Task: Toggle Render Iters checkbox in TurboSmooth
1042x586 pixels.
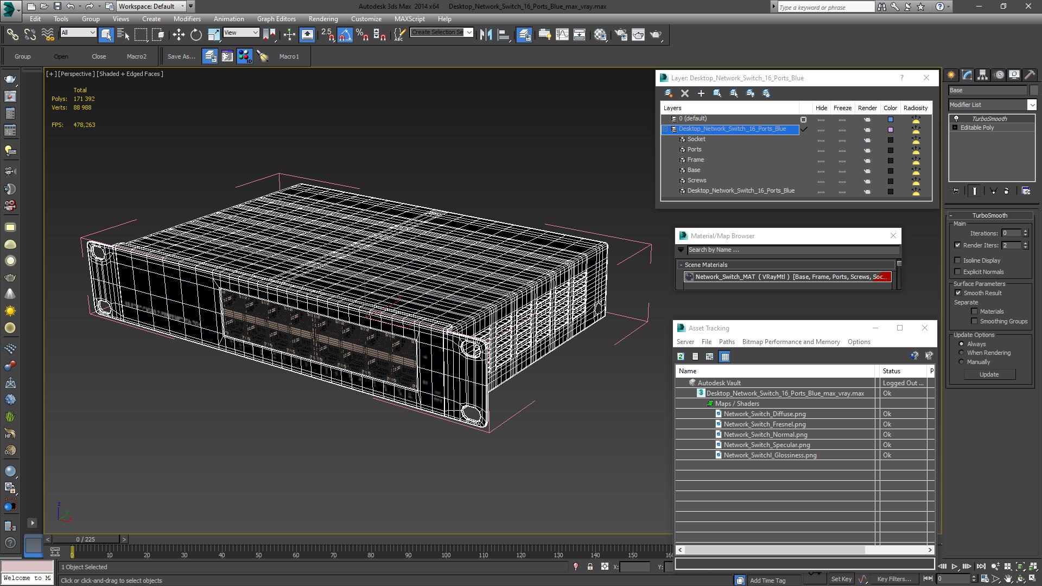Action: click(958, 245)
